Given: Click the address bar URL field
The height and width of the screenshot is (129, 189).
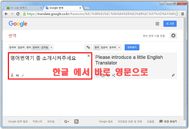Looking at the screenshot, I should point(100,14).
